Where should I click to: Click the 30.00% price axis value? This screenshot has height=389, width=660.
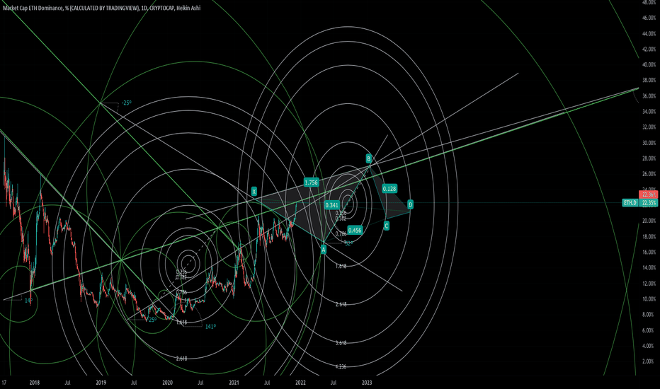pyautogui.click(x=649, y=143)
